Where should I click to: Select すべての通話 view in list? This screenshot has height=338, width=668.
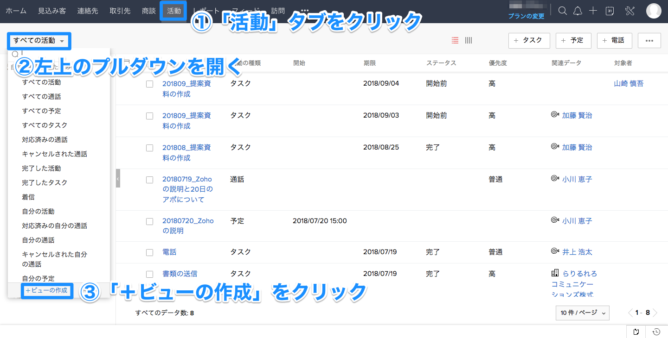pos(41,97)
